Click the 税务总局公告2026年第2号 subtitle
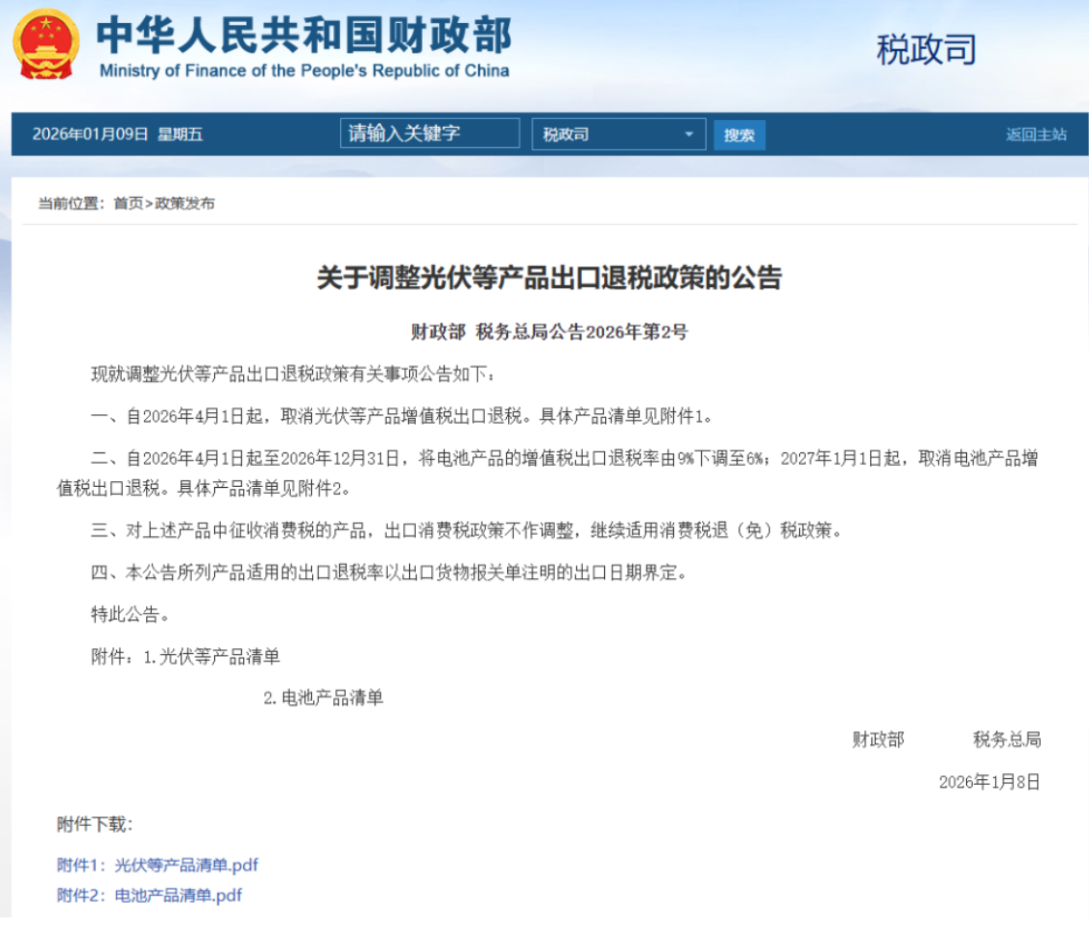Viewport: 1089px width, 925px height. pyautogui.click(x=582, y=332)
